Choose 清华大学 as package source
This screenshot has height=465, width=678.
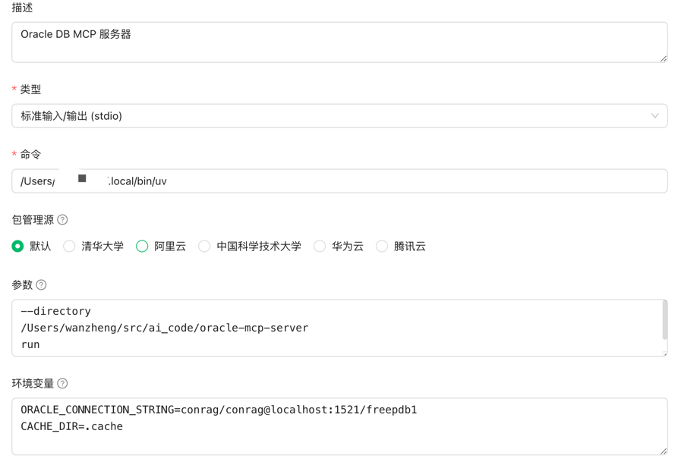pyautogui.click(x=69, y=247)
